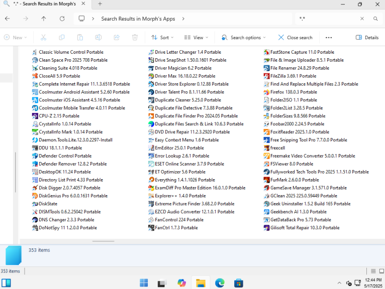
Task: Toggle the Details pane
Action: [367, 38]
